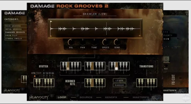191x104 pixels.
Task: Click the C4 mini keyboard
Action: click(x=119, y=66)
